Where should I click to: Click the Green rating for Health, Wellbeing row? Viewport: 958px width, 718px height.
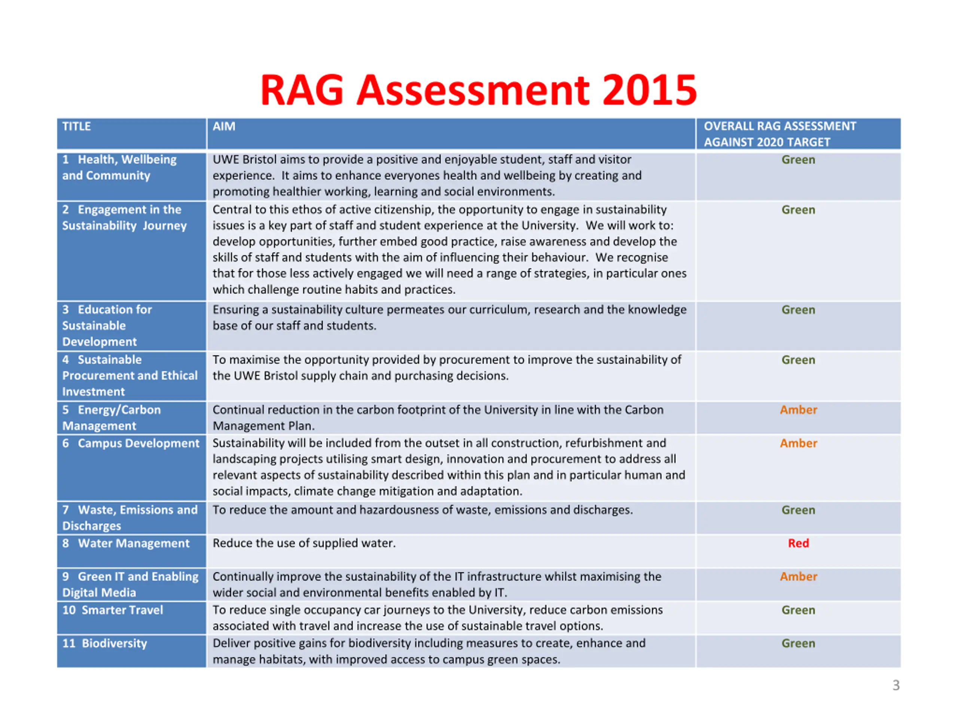798,160
